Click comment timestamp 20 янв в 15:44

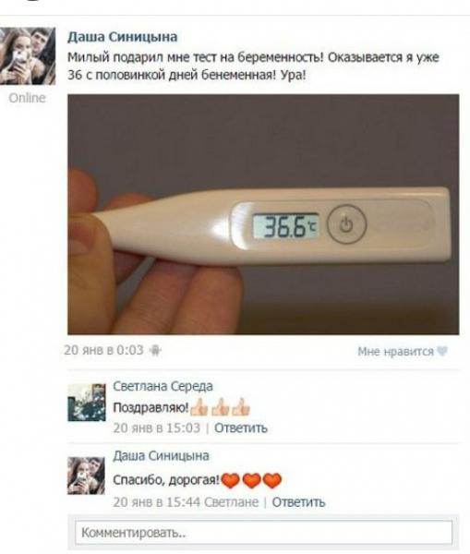[x=157, y=502]
